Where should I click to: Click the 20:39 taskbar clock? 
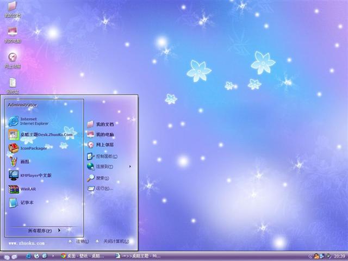(339, 256)
